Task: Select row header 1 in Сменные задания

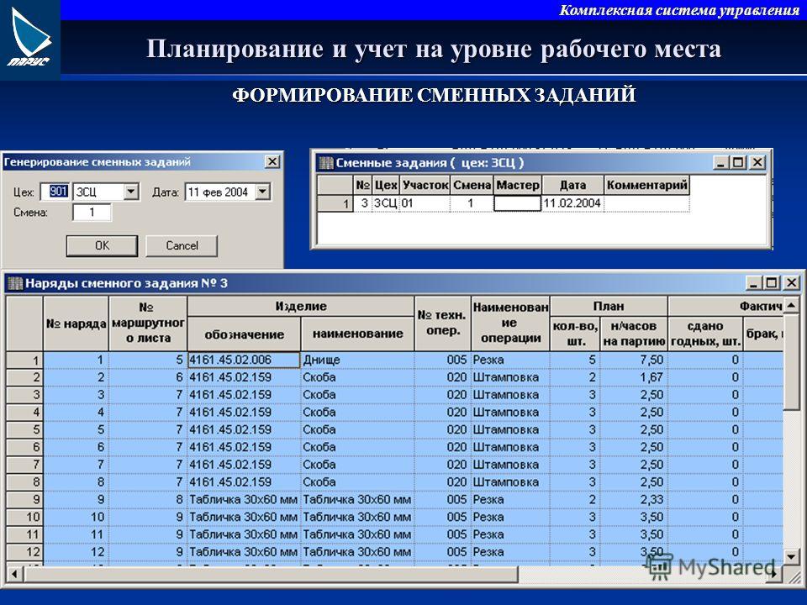Action: tap(335, 203)
